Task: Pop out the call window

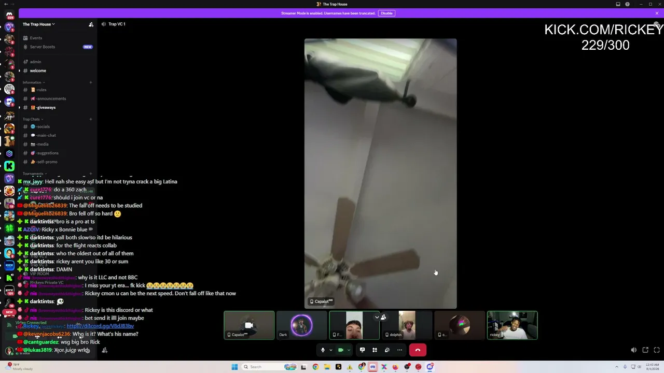Action: (x=645, y=350)
